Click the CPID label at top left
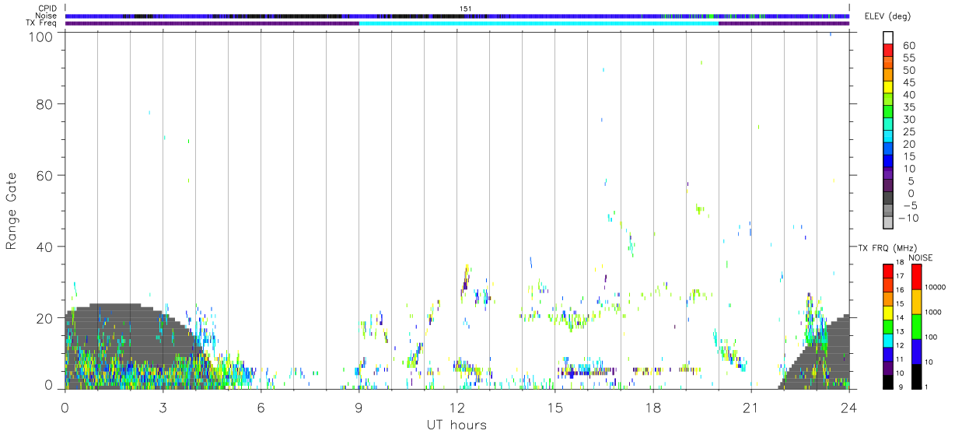Screen dimensions: 955x441 [x=48, y=9]
